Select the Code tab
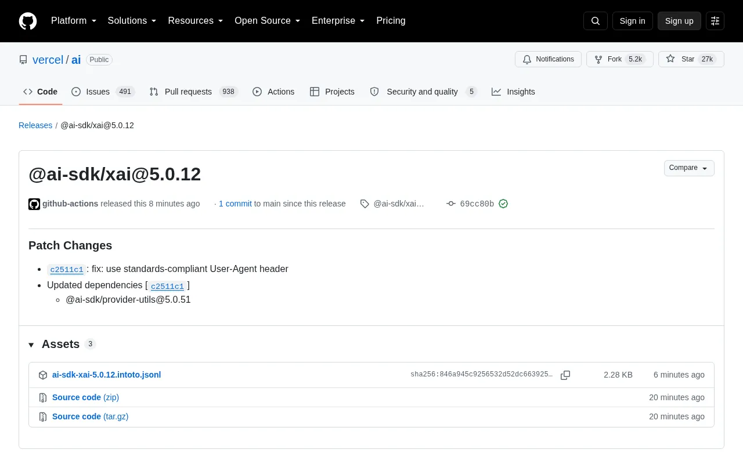 point(41,92)
